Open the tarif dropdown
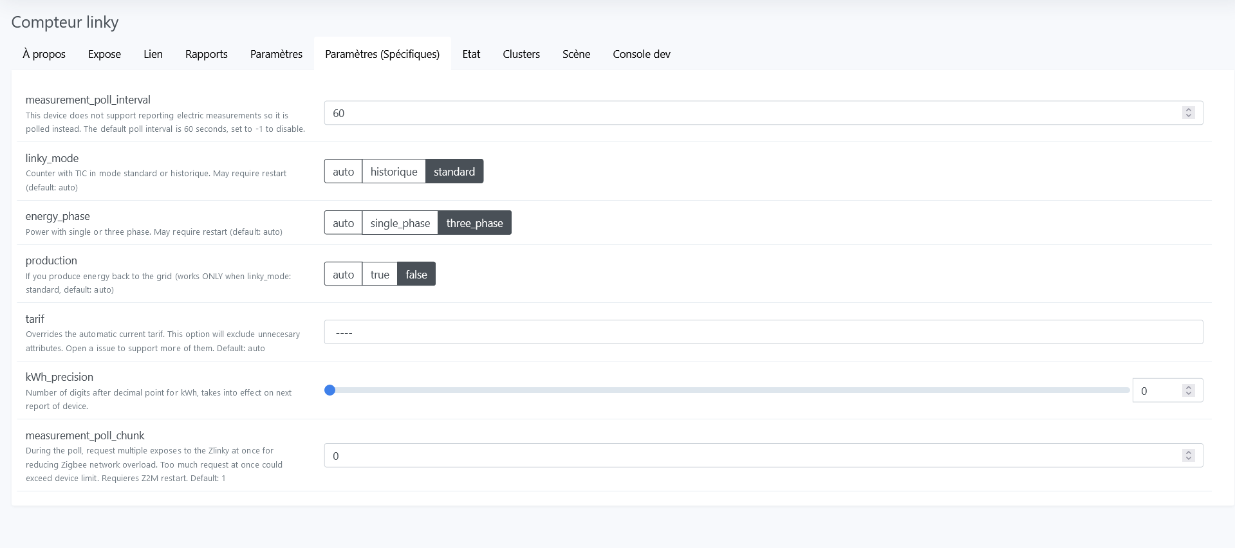The image size is (1235, 548). (763, 333)
